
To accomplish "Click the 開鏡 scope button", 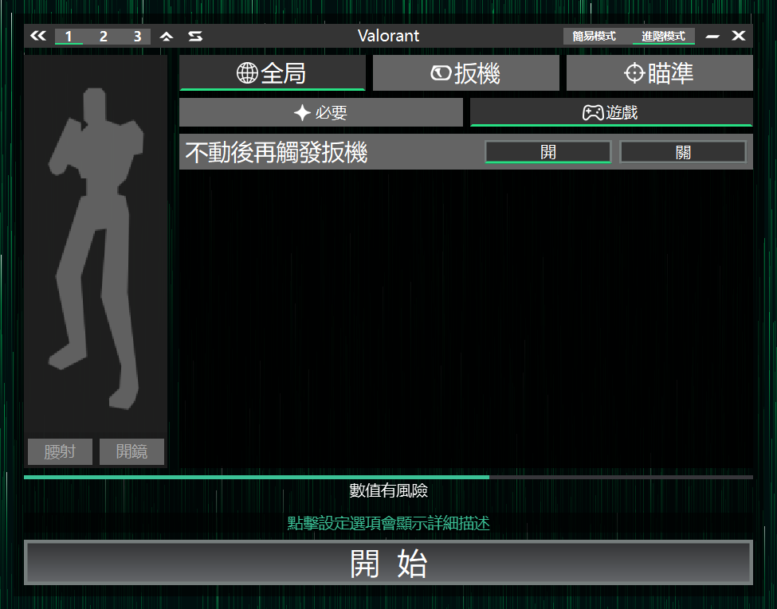I will click(x=131, y=451).
